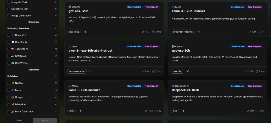Click the DeepSeek AI logo on deepseek-v4-flash card
The height and width of the screenshot is (123, 271).
173,86
